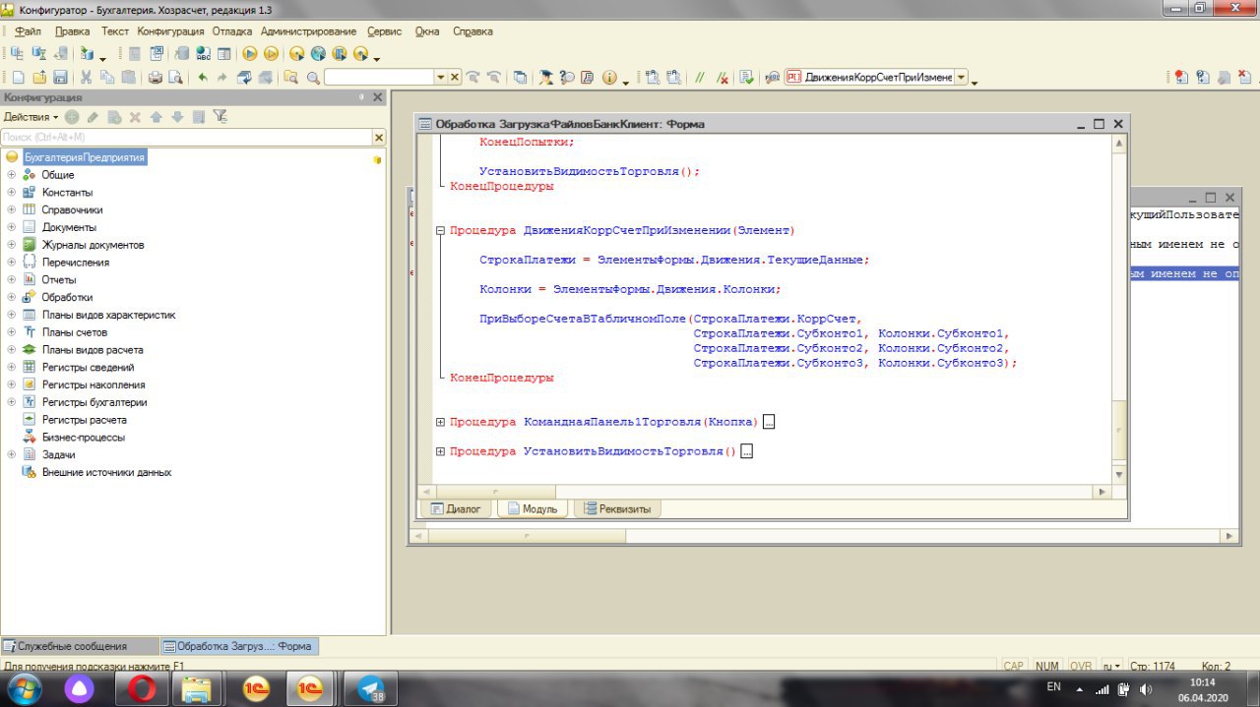The image size is (1260, 707).
Task: Toggle bookmark icon with red dot
Action: point(1181,77)
